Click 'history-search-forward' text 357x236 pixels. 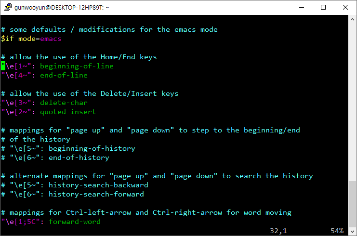[x=96, y=195]
